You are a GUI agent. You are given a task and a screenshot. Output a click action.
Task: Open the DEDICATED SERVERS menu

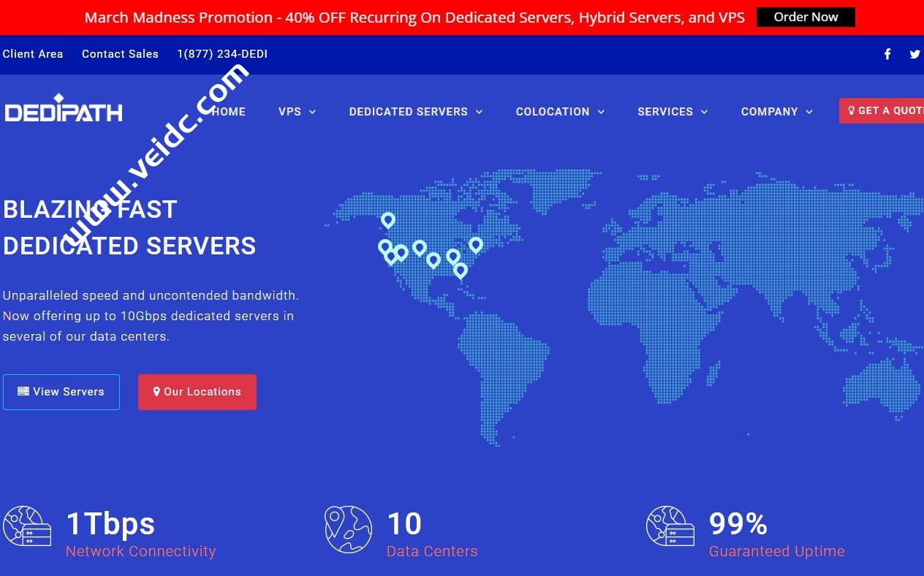408,112
